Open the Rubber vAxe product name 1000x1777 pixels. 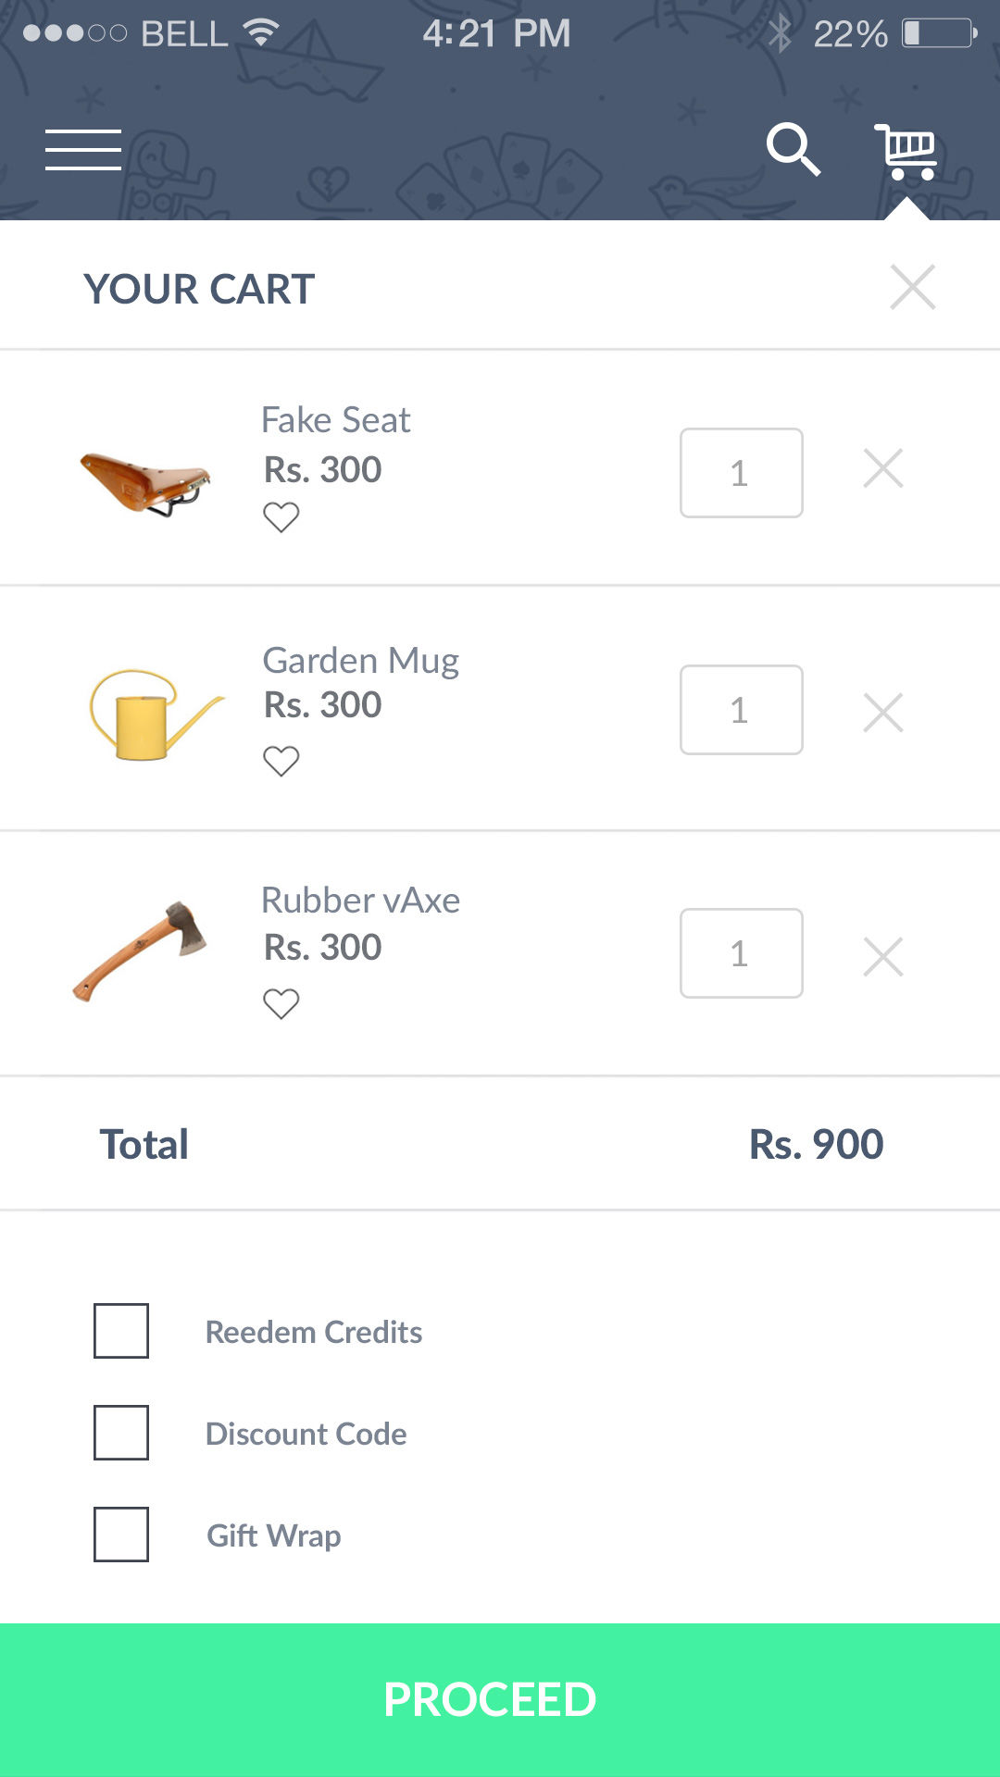point(360,900)
